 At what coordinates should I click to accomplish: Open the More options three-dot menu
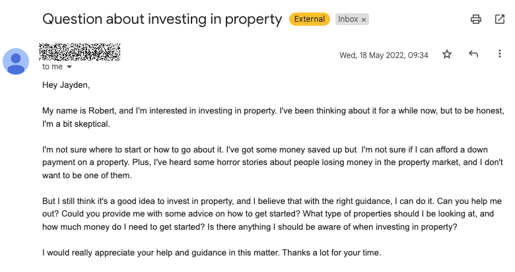[x=500, y=54]
